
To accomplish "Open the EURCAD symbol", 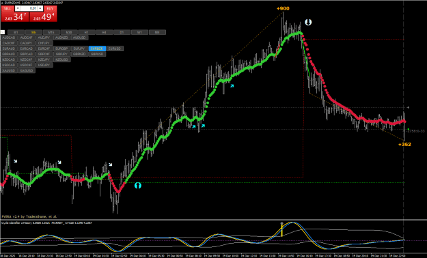I will [x=27, y=48].
